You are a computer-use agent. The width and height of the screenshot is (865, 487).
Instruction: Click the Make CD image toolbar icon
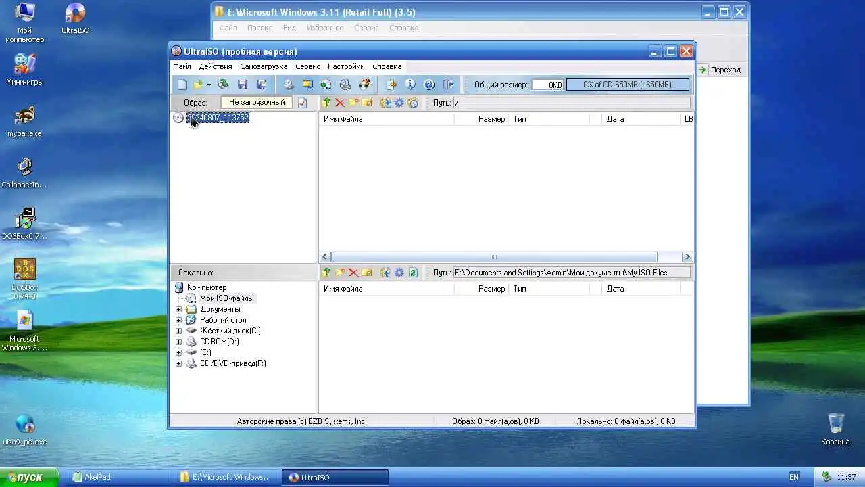click(289, 85)
